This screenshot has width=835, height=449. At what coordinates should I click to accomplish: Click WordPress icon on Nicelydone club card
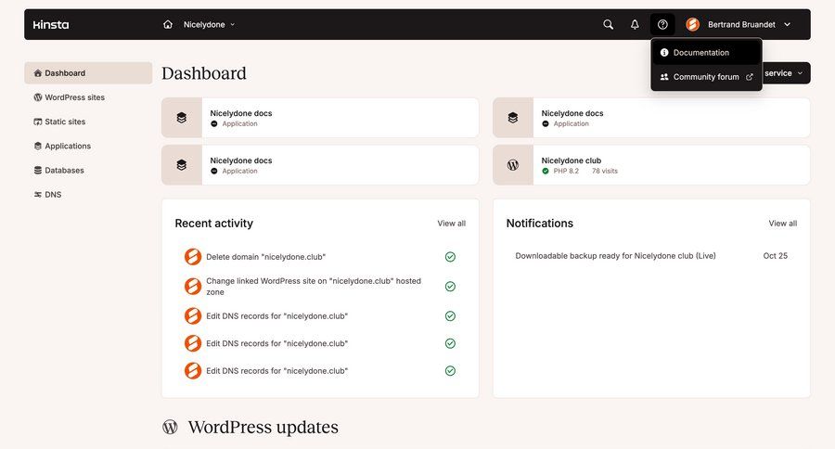pyautogui.click(x=513, y=165)
